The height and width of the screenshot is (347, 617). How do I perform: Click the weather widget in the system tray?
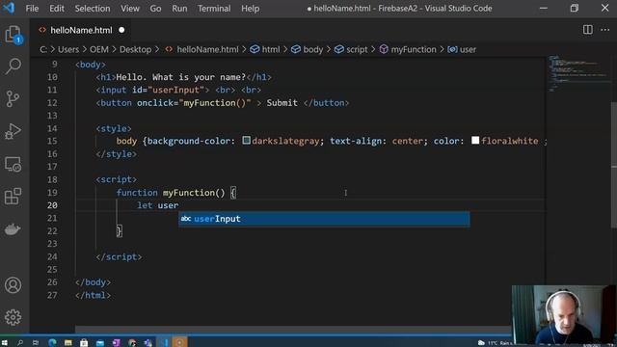click(494, 343)
